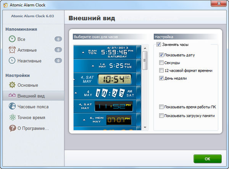Enable 12 часовой формат времени option
The height and width of the screenshot is (169, 229).
[162, 71]
